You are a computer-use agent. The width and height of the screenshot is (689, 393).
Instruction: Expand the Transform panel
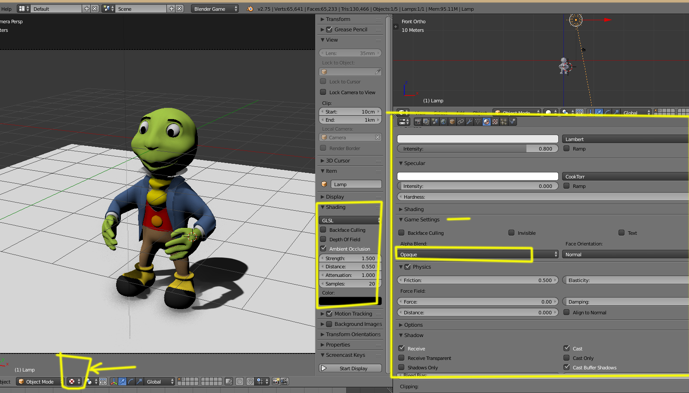(338, 19)
